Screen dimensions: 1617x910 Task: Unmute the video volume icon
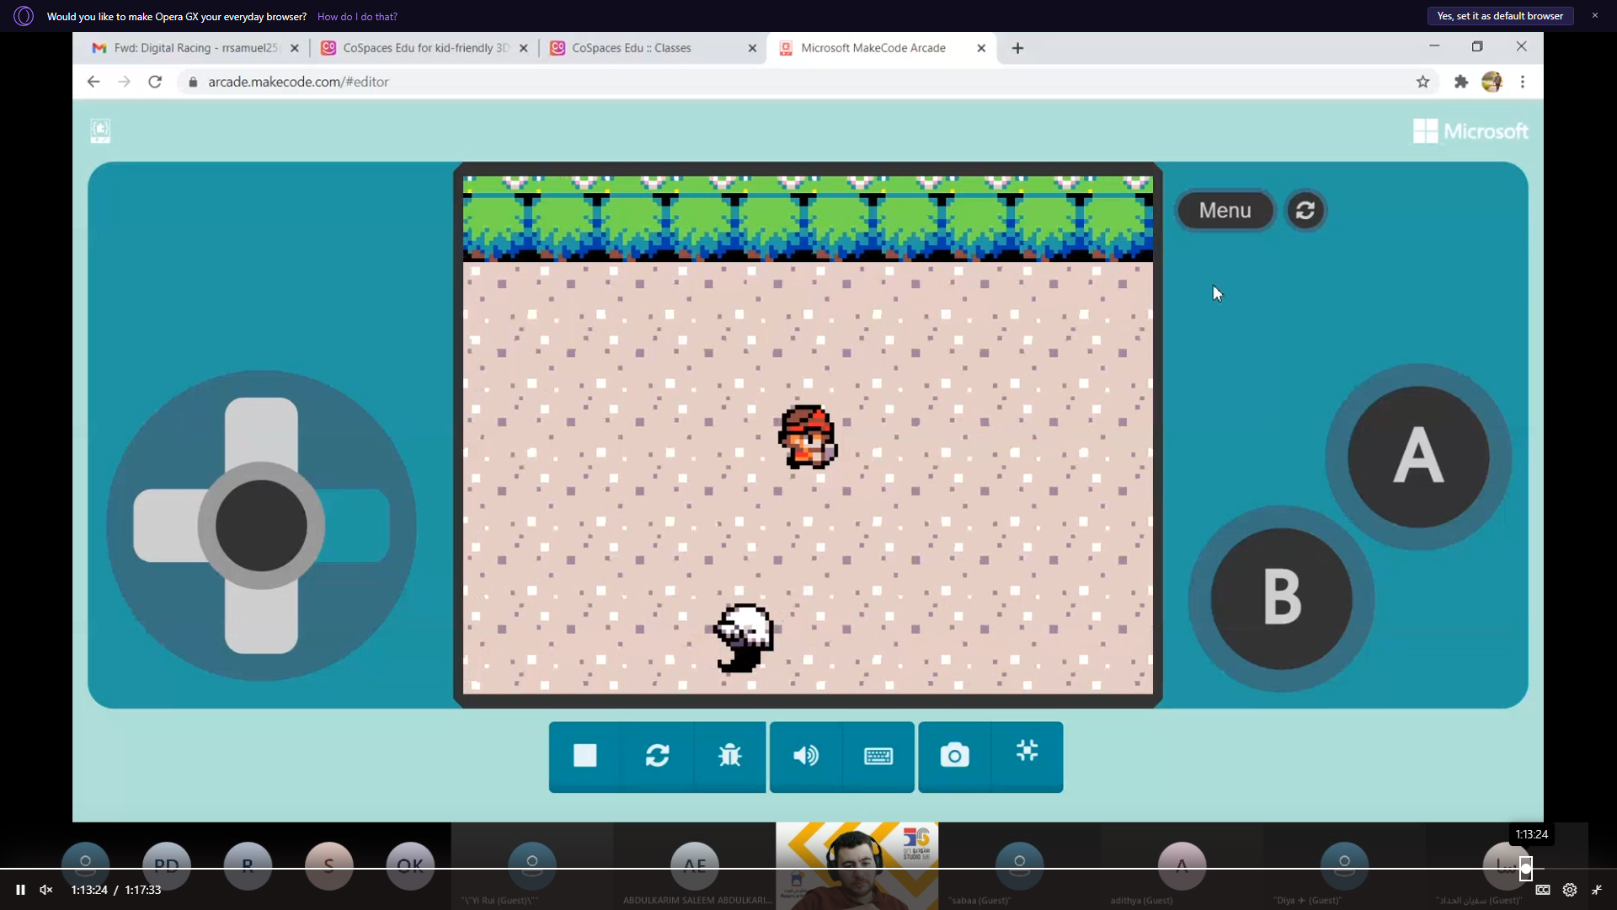tap(46, 890)
